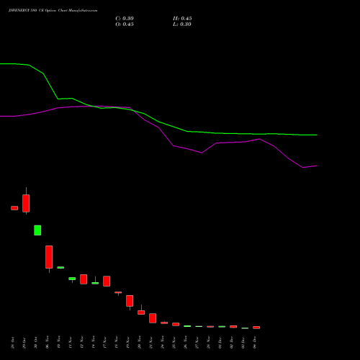The image size is (360, 360).
Task: Select the '29 Oct' date label
Action: click(x=24, y=343)
